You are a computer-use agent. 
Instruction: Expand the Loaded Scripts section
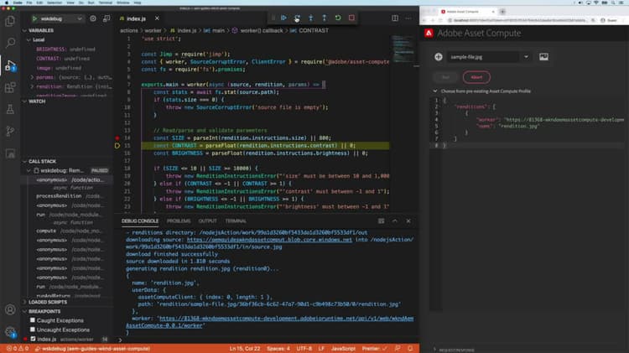click(45, 302)
